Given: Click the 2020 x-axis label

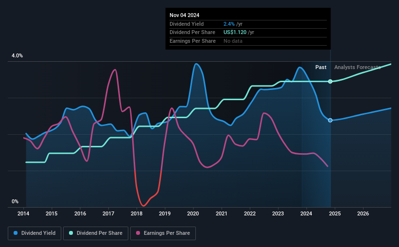Looking at the screenshot, I should [193, 213].
